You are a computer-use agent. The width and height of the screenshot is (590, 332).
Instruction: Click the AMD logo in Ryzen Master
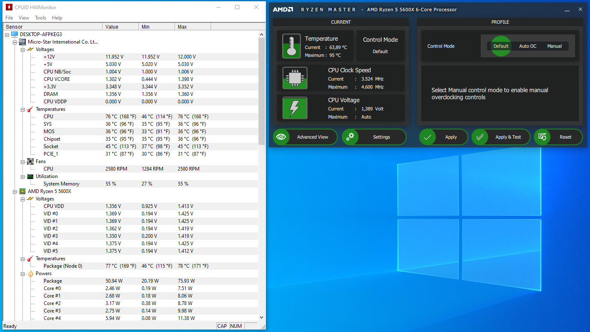[x=283, y=10]
